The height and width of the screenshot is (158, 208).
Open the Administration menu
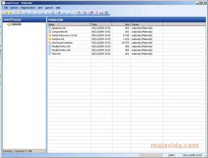tap(28, 8)
